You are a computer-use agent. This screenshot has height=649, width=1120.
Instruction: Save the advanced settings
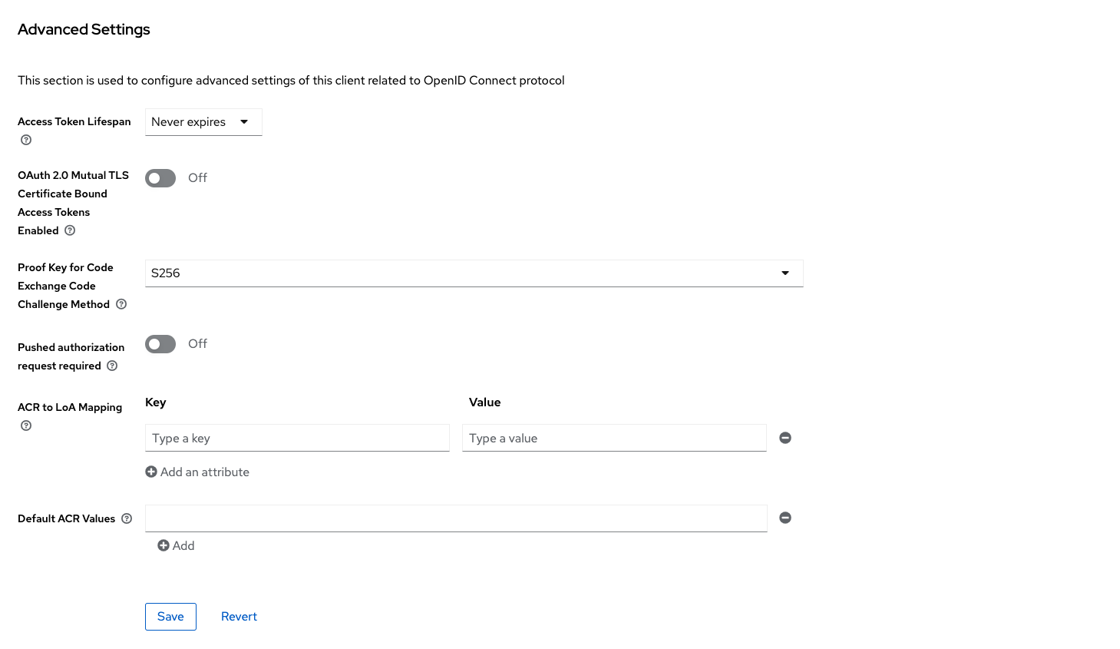click(170, 617)
